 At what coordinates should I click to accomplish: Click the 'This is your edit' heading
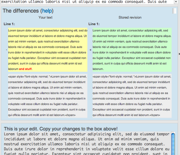point(61,129)
